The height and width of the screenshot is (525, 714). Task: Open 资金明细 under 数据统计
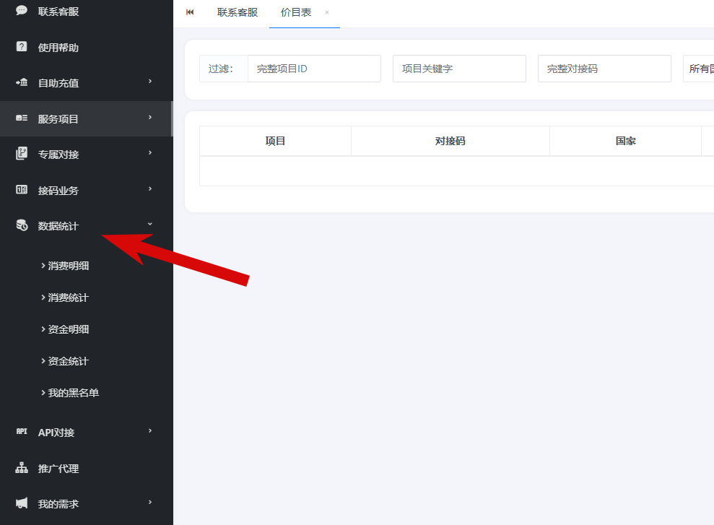pos(69,329)
